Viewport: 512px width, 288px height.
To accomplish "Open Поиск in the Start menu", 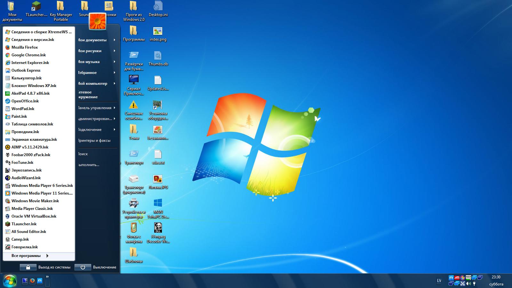I will 98,154.
